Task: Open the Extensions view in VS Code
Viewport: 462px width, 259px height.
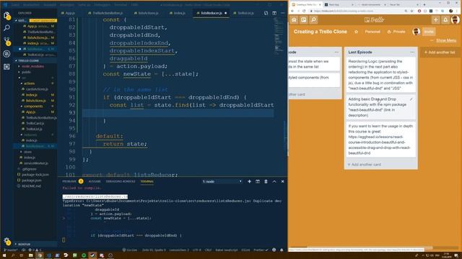Action: 6,67
